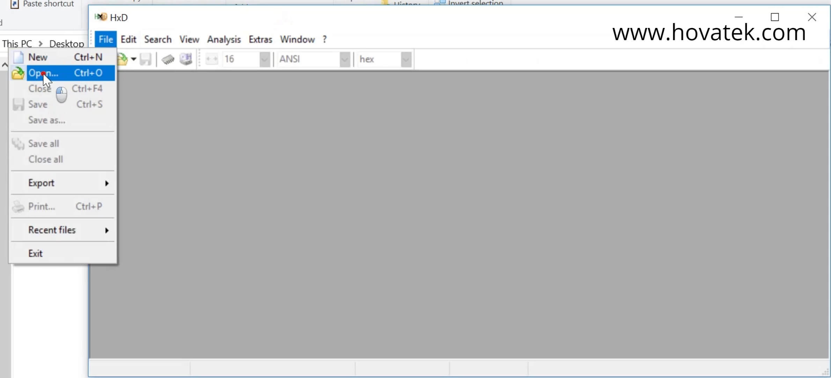Save the current file using toolbar disk icon
831x378 pixels.
[146, 59]
